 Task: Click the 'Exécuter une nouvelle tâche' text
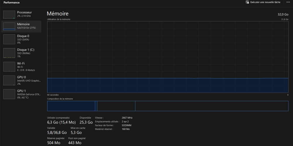[265, 2]
